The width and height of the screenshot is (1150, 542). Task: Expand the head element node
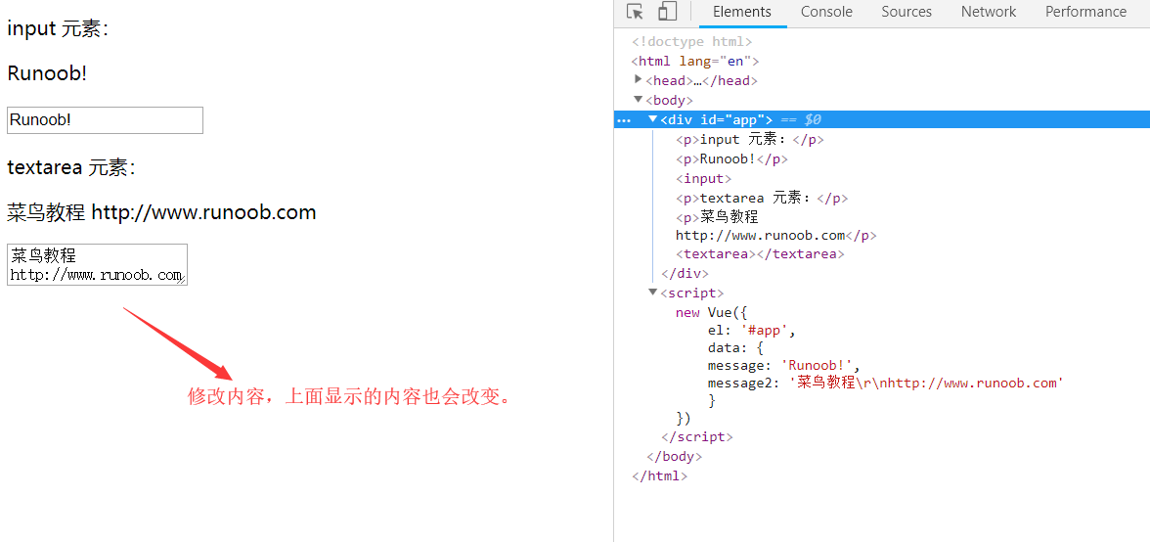tap(639, 80)
